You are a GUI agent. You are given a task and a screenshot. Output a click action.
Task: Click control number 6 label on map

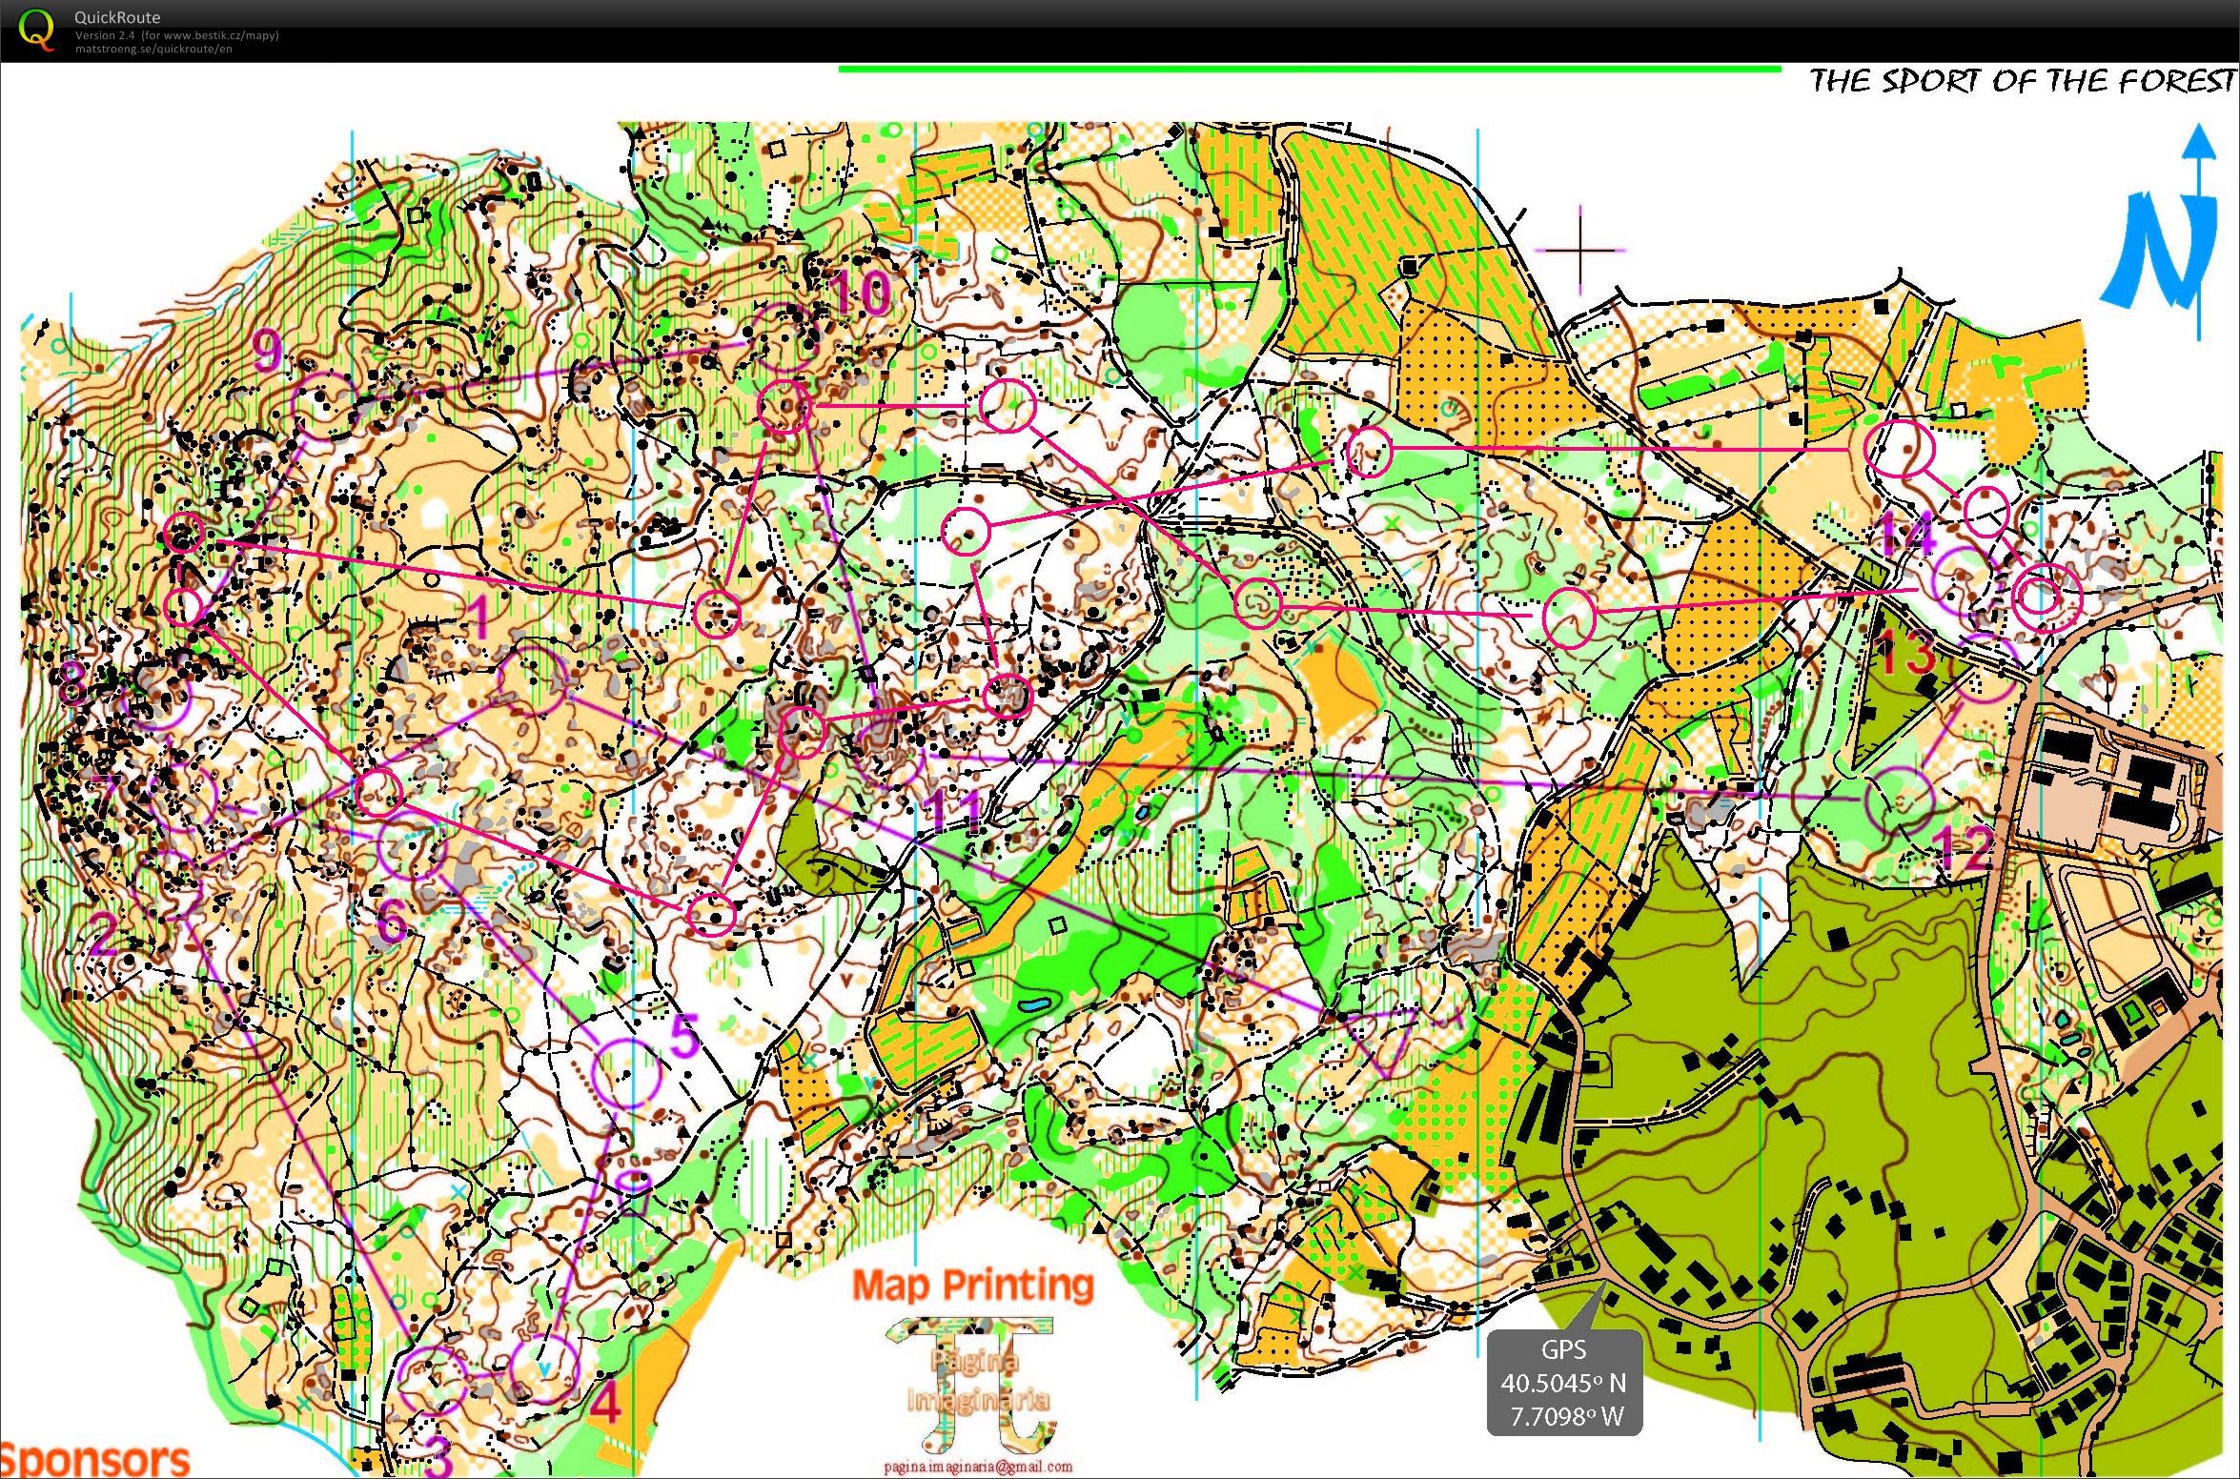click(x=393, y=921)
